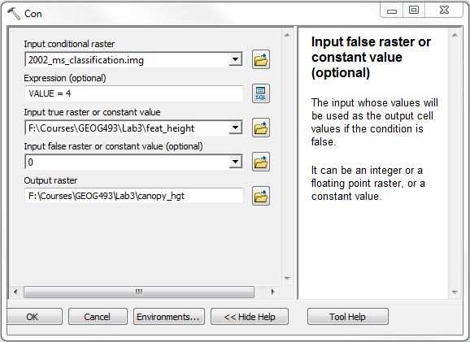Open the SQL query builder icon

tap(261, 93)
